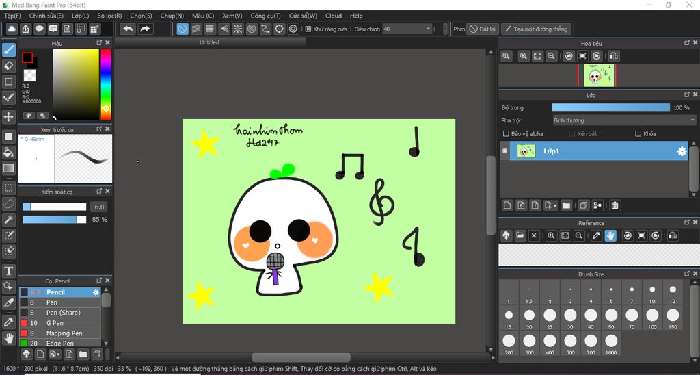Delete layer using the trash icon
Image resolution: width=700 pixels, height=375 pixels.
(615, 205)
